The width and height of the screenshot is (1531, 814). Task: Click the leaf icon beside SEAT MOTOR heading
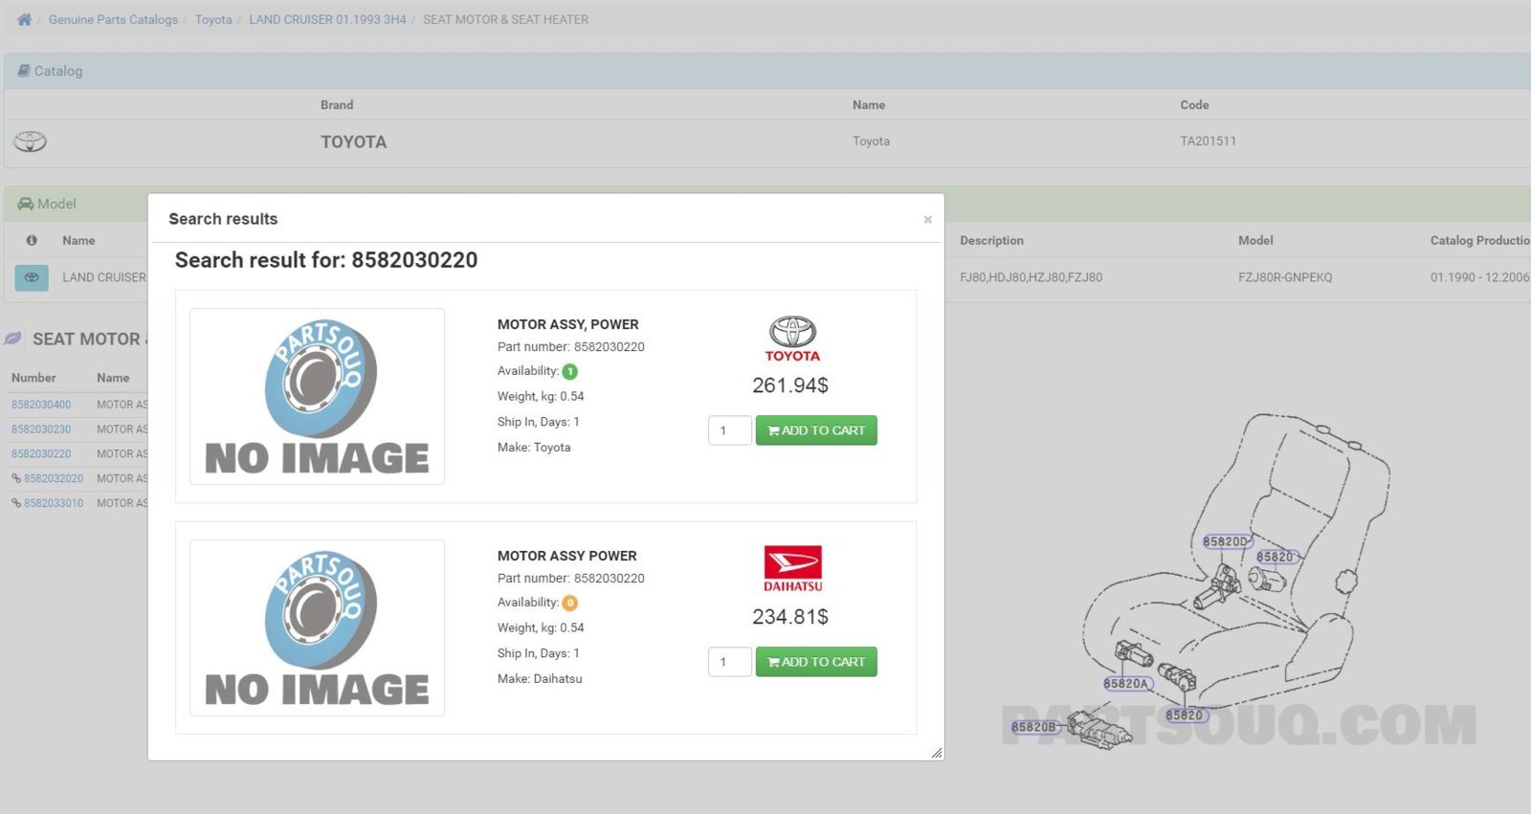pos(12,339)
